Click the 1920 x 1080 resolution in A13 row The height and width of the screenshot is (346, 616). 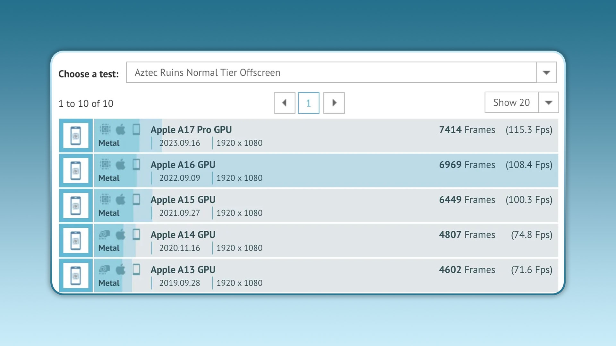point(239,283)
